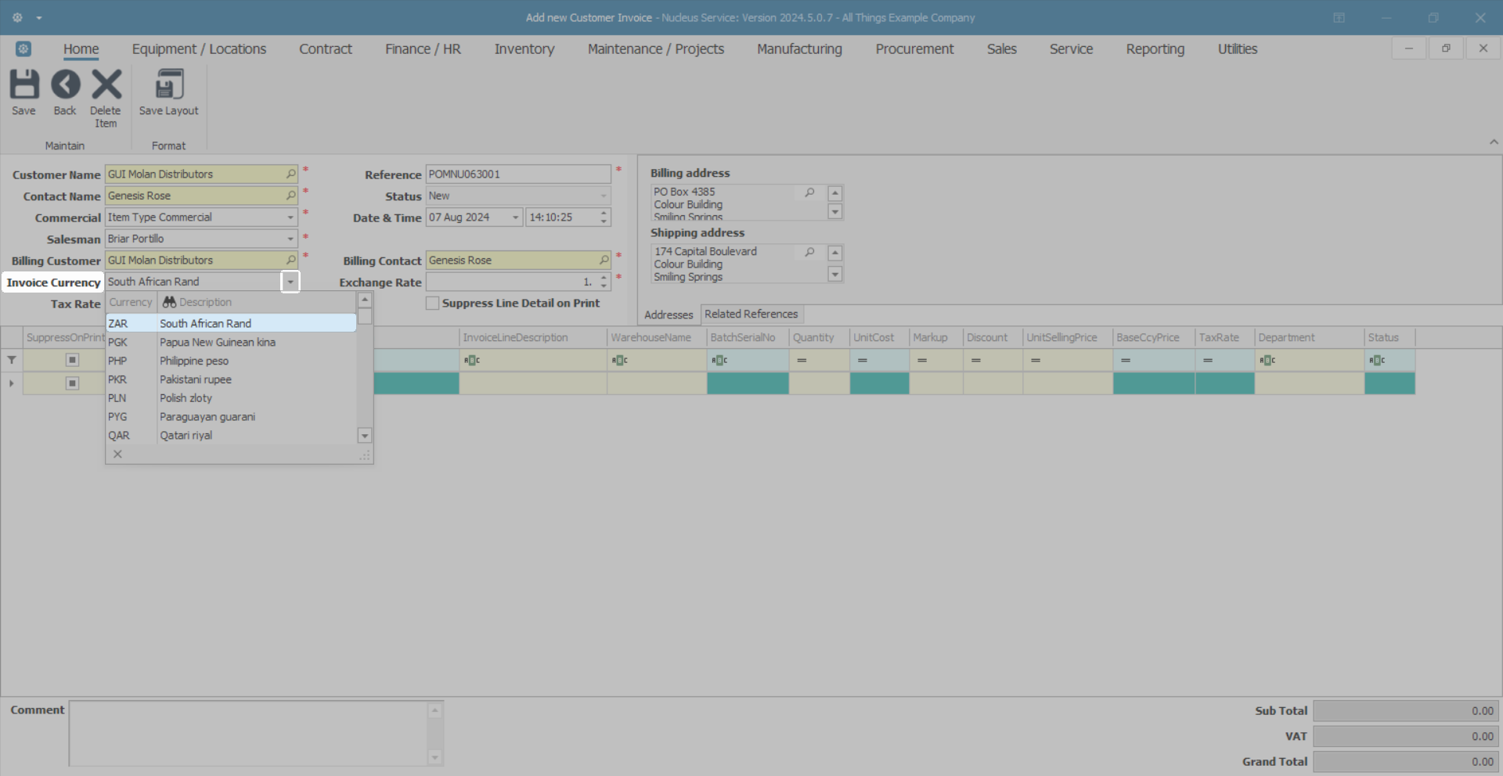Open the Equipment / Locations menu
The height and width of the screenshot is (776, 1503).
[x=199, y=48]
